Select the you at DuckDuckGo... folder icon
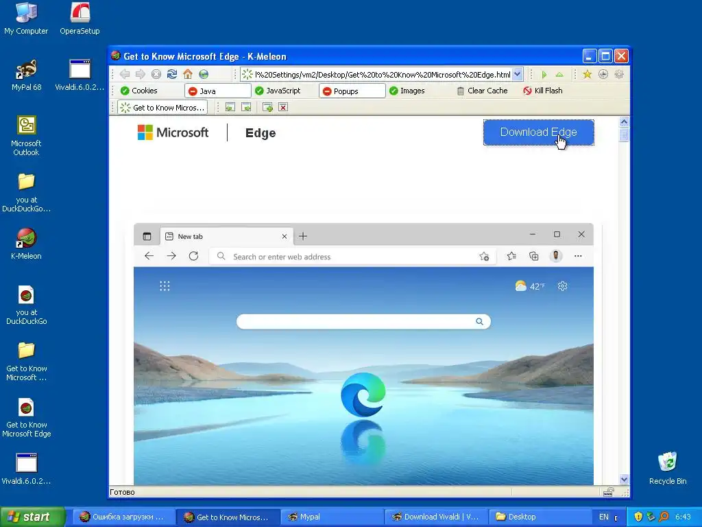Viewport: 702px width, 527px height. pyautogui.click(x=26, y=192)
